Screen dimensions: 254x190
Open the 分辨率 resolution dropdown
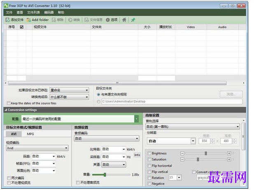pyautogui.click(x=171, y=141)
